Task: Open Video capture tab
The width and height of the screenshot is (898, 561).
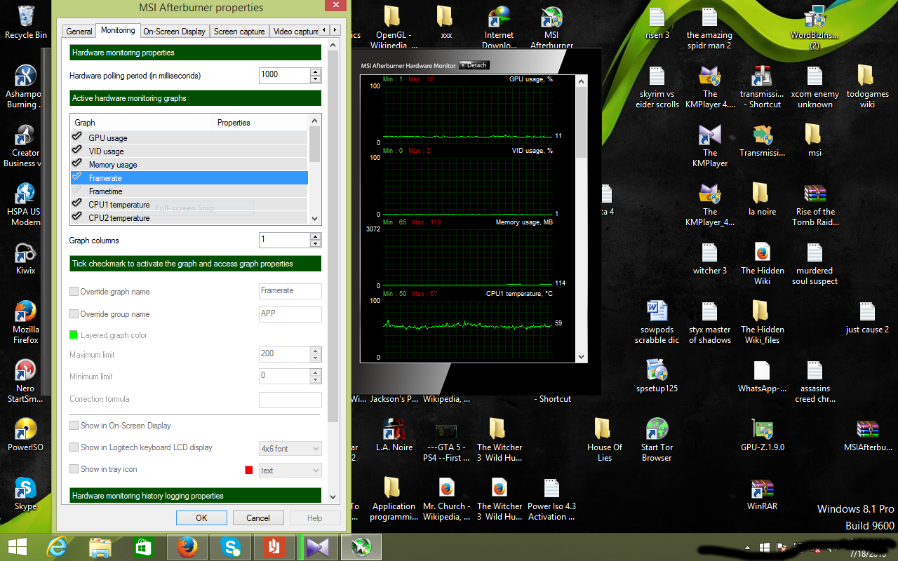Action: coord(295,32)
